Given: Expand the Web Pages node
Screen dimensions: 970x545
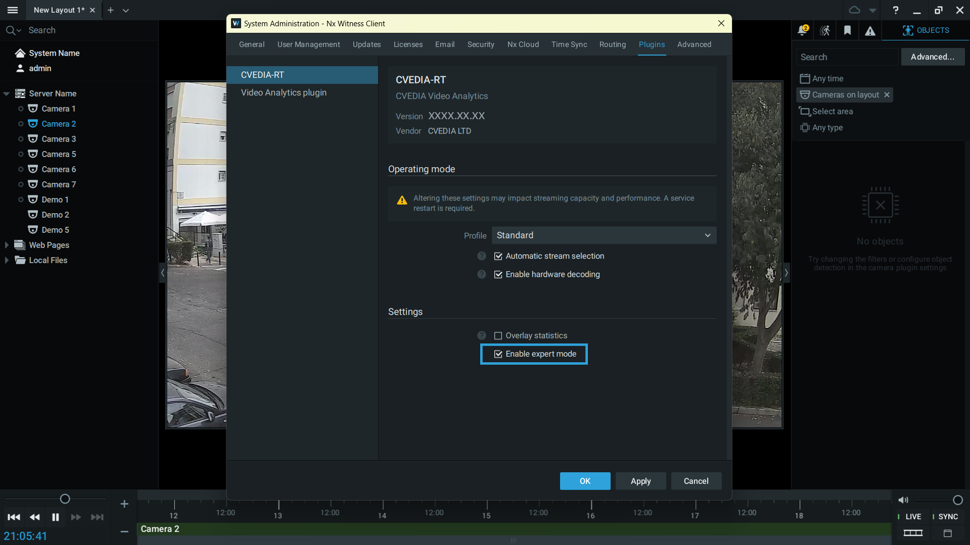Looking at the screenshot, I should (7, 245).
